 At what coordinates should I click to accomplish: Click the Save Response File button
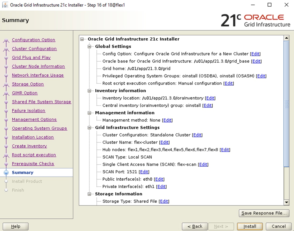click(264, 213)
